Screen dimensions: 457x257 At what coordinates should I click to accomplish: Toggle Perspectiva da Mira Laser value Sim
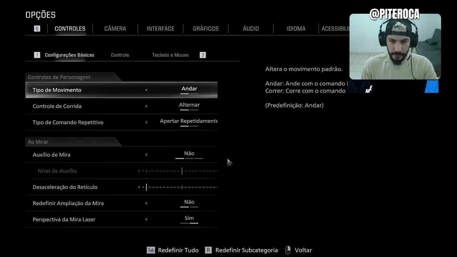tap(189, 219)
